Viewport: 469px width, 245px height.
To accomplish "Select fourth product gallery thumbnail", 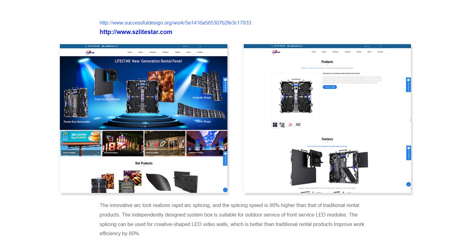I will point(297,124).
